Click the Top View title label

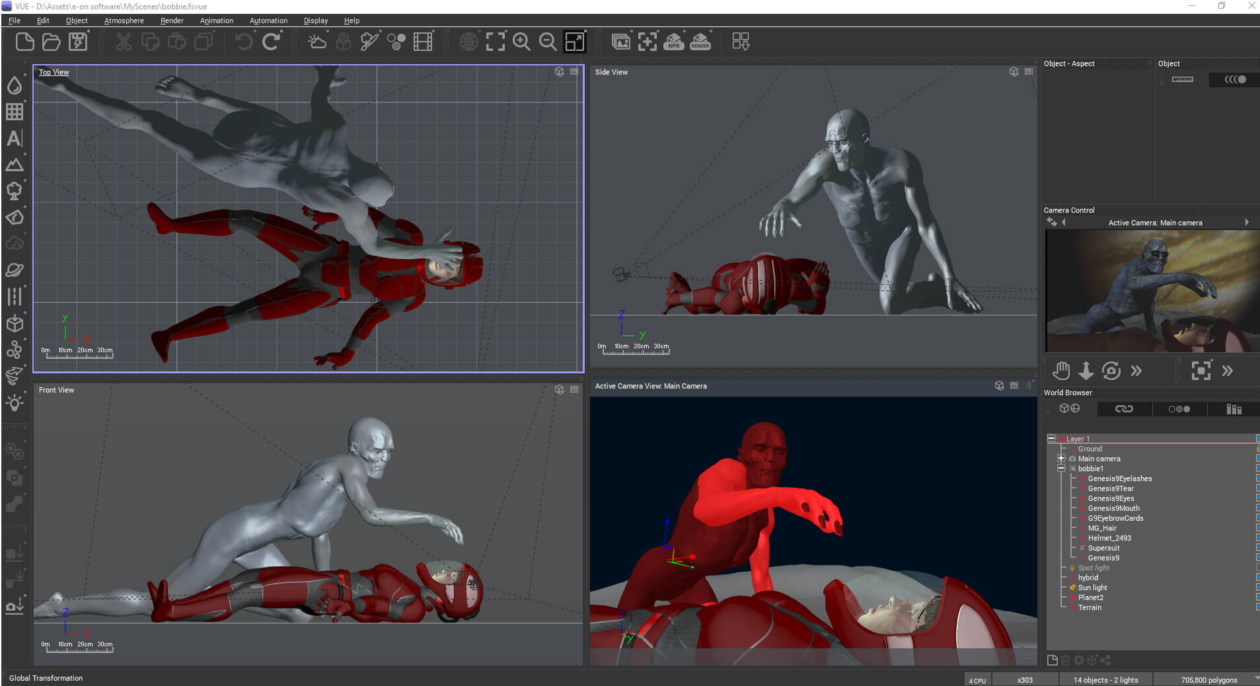point(54,72)
